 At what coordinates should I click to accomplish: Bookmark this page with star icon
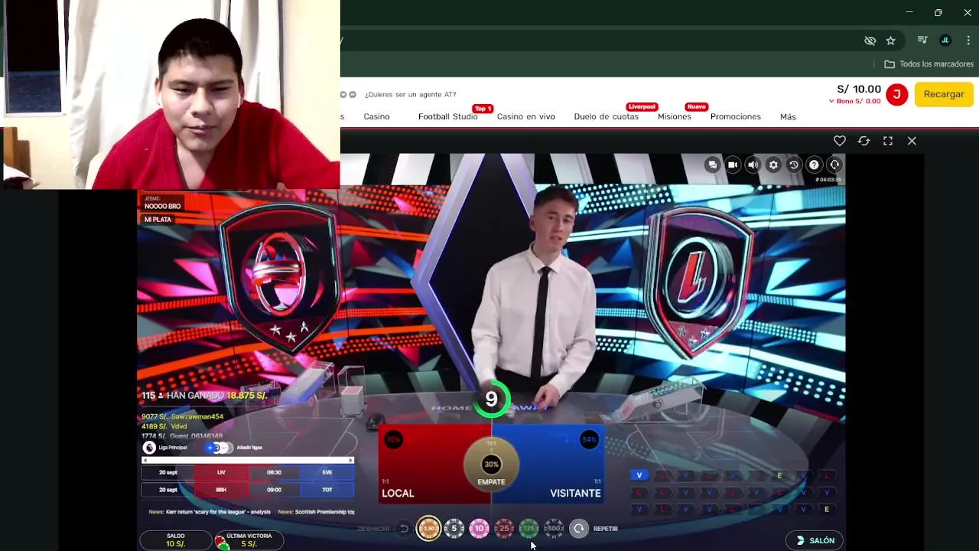[890, 41]
